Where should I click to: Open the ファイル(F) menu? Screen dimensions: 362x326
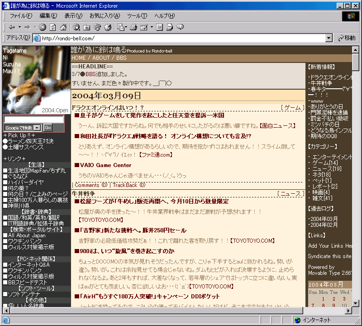(21, 16)
